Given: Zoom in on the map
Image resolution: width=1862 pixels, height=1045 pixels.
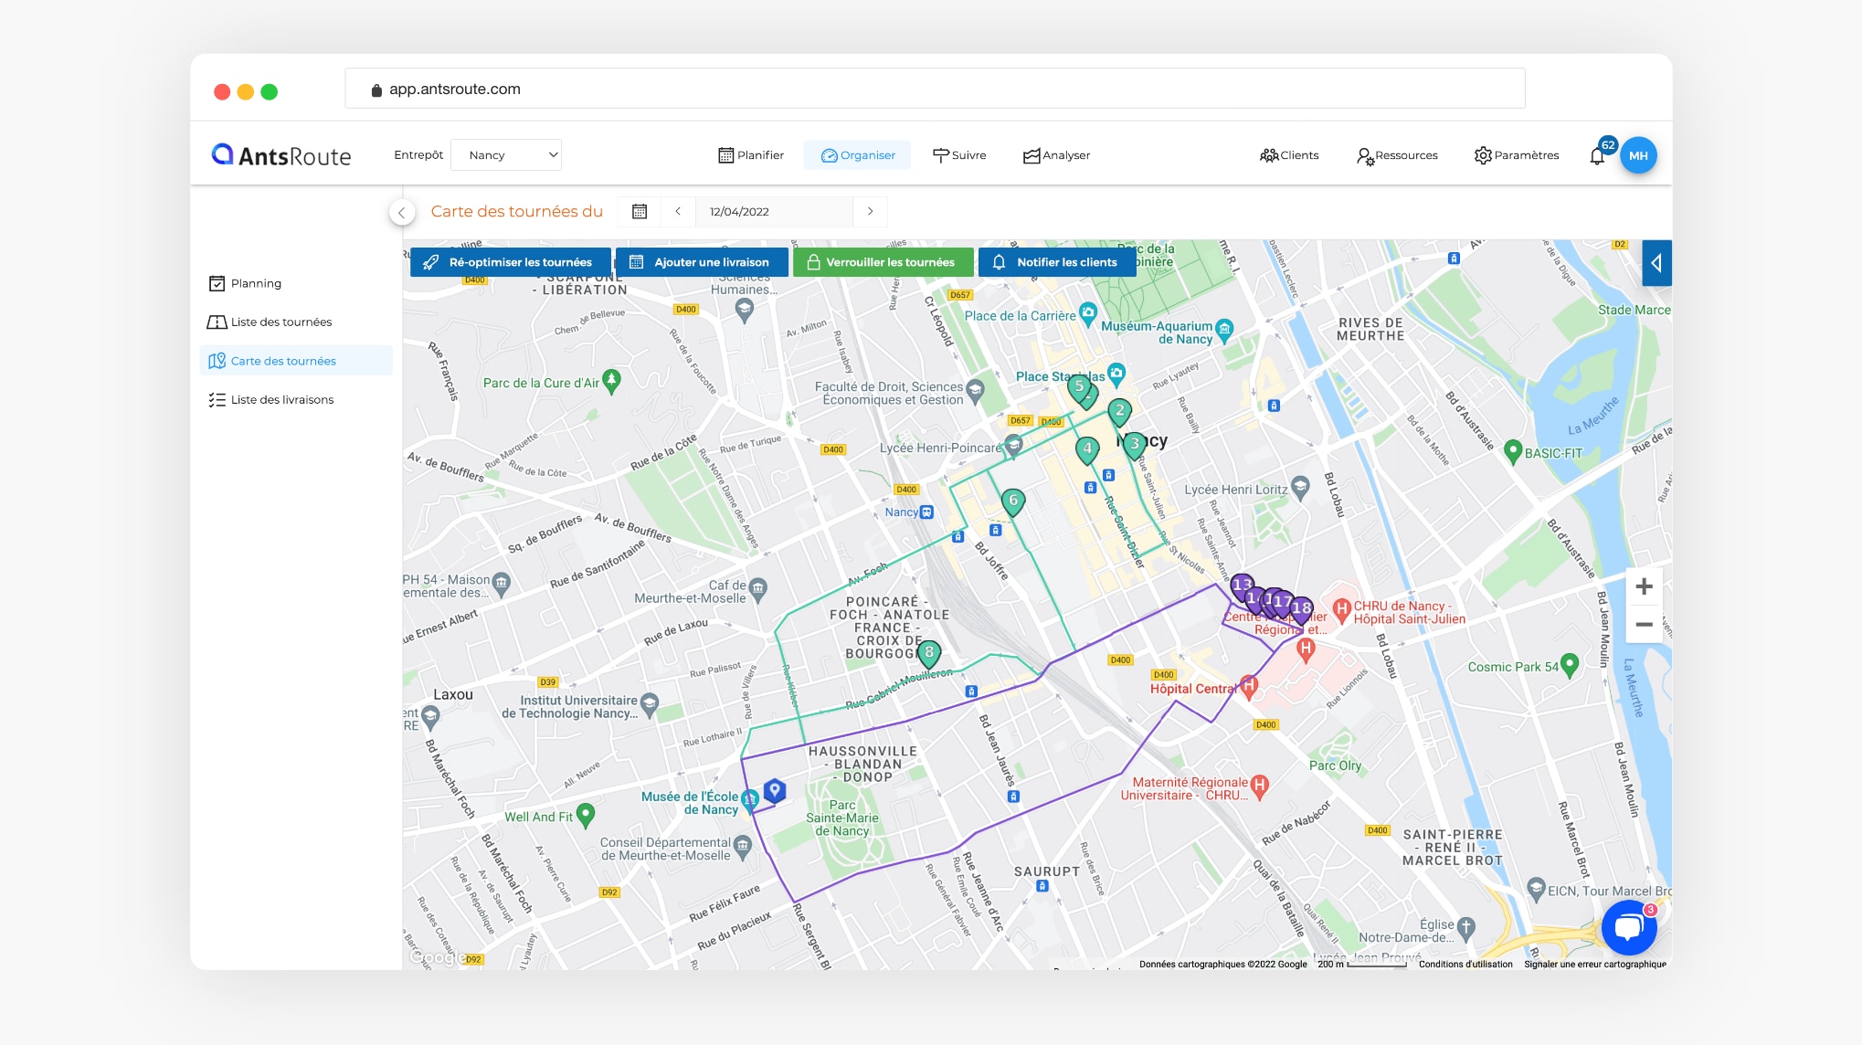Looking at the screenshot, I should point(1644,586).
